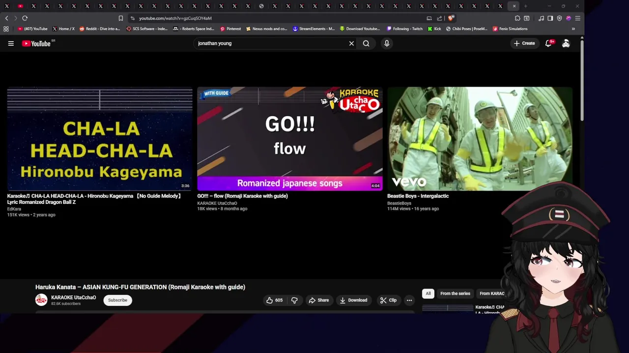The height and width of the screenshot is (353, 629).
Task: Open the Pinterest bookmark
Action: [x=230, y=29]
